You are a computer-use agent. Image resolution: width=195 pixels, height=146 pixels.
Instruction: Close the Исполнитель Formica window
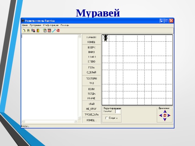click(x=171, y=21)
